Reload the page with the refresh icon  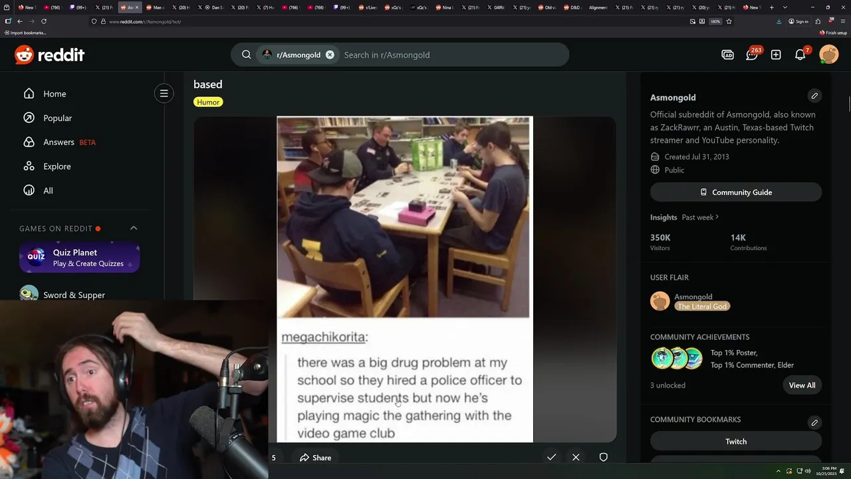44,21
